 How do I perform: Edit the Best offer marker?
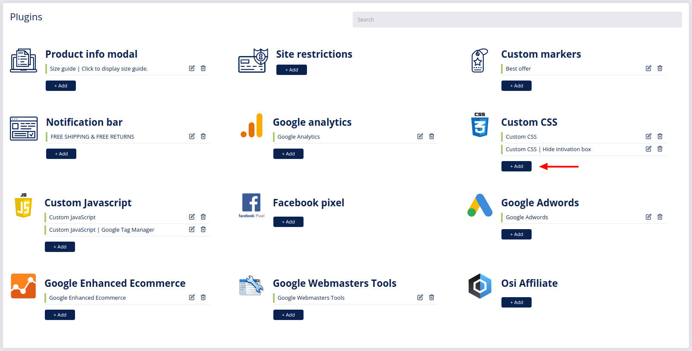coord(648,68)
